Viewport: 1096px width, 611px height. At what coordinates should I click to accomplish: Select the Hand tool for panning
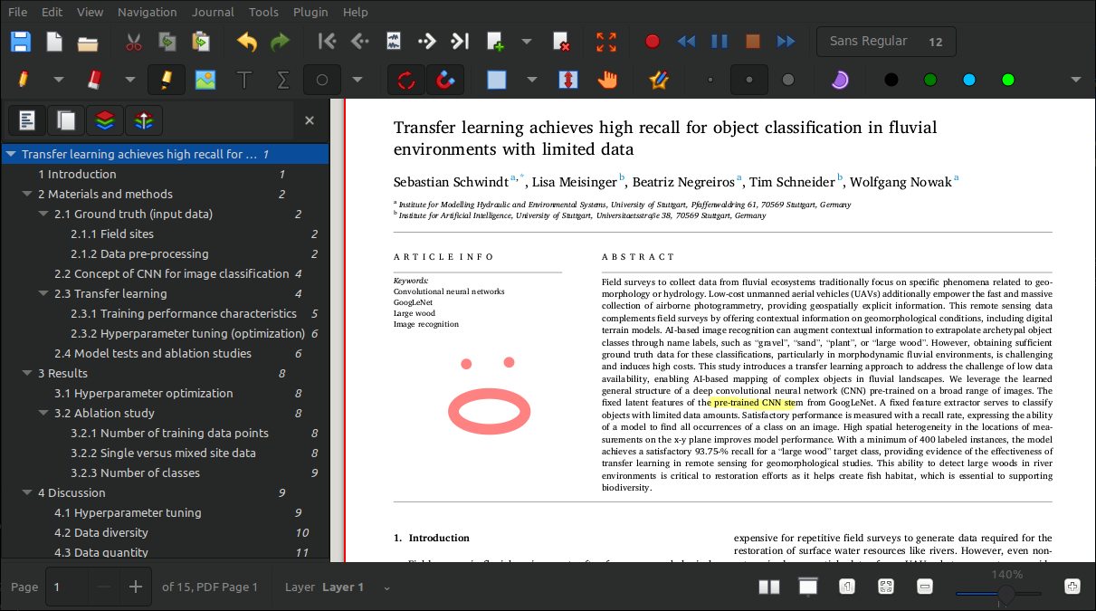tap(607, 80)
